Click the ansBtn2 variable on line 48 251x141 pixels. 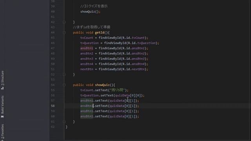click(87, 54)
